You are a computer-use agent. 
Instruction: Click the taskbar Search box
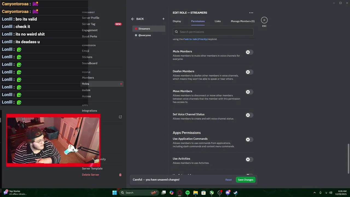139,193
